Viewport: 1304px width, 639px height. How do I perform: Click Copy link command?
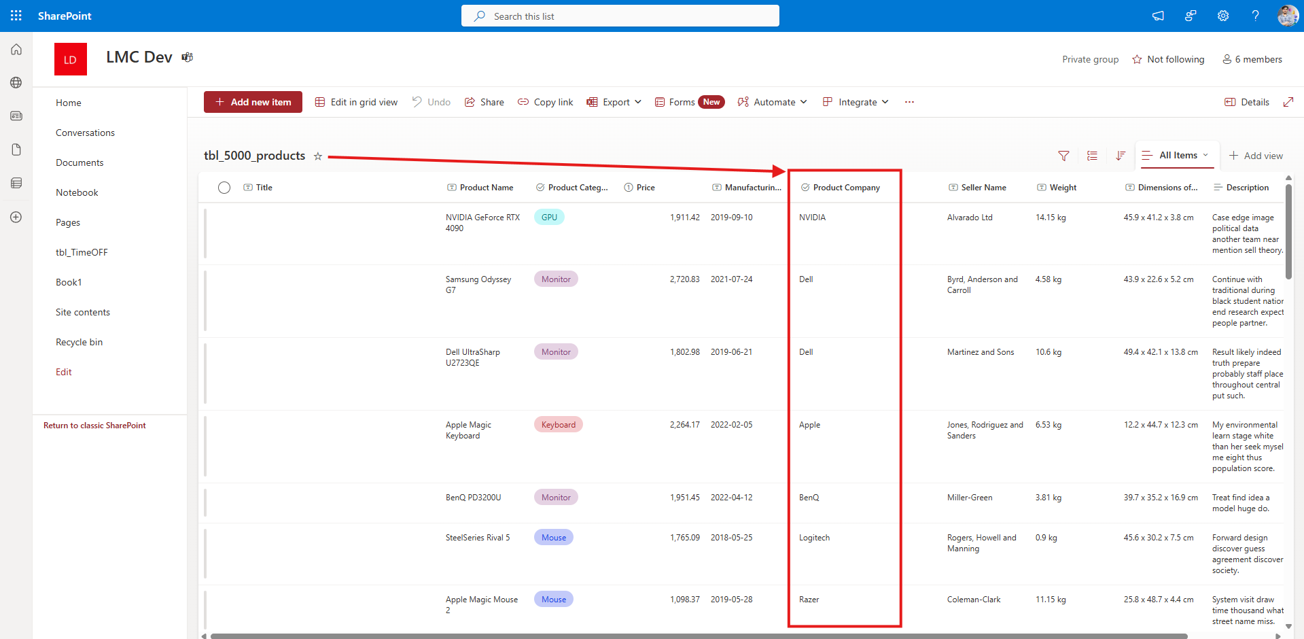(546, 102)
